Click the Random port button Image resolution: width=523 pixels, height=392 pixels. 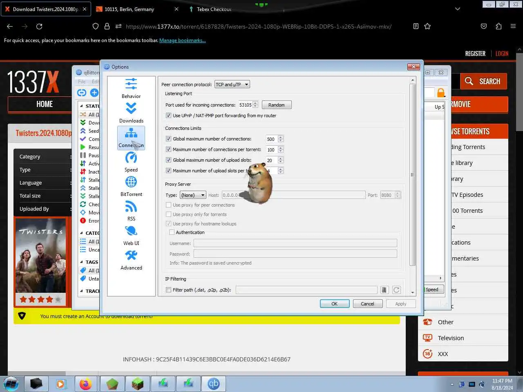[x=276, y=105]
